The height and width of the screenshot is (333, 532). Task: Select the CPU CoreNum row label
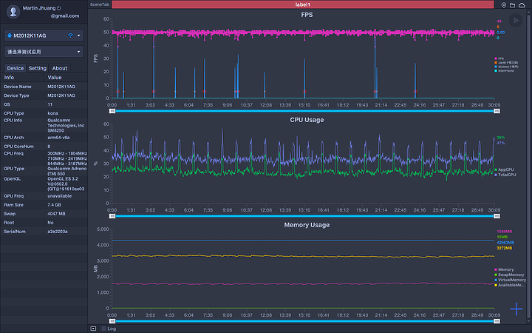[x=18, y=147]
